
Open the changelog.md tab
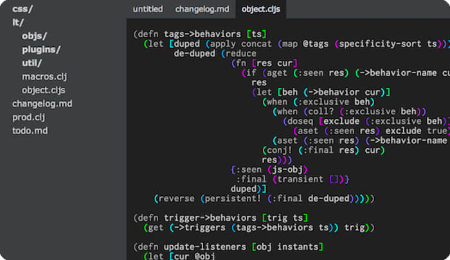pos(202,9)
